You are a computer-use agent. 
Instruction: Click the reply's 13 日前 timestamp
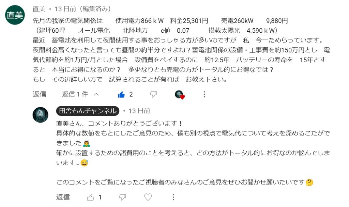coord(139,111)
